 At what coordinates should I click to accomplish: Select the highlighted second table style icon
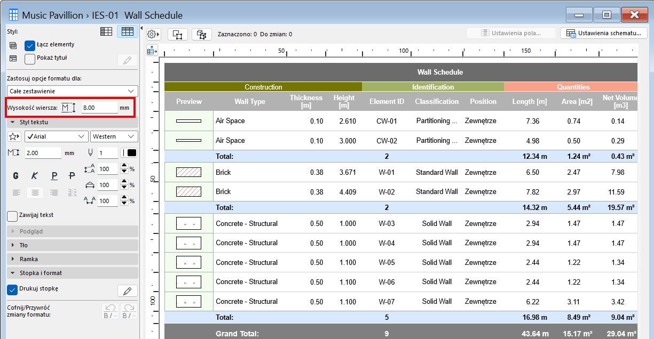[127, 32]
